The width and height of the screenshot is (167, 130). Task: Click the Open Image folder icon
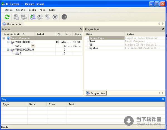click(x=16, y=17)
